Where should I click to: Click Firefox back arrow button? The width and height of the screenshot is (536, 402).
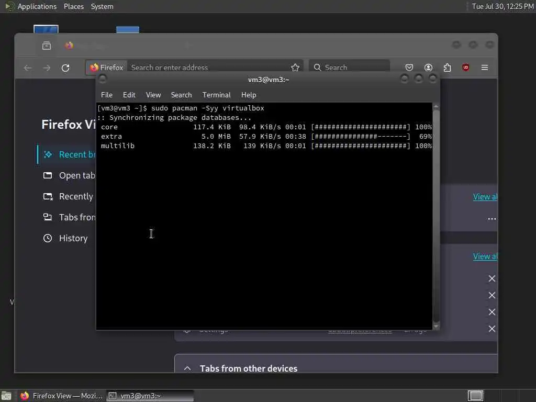point(28,68)
